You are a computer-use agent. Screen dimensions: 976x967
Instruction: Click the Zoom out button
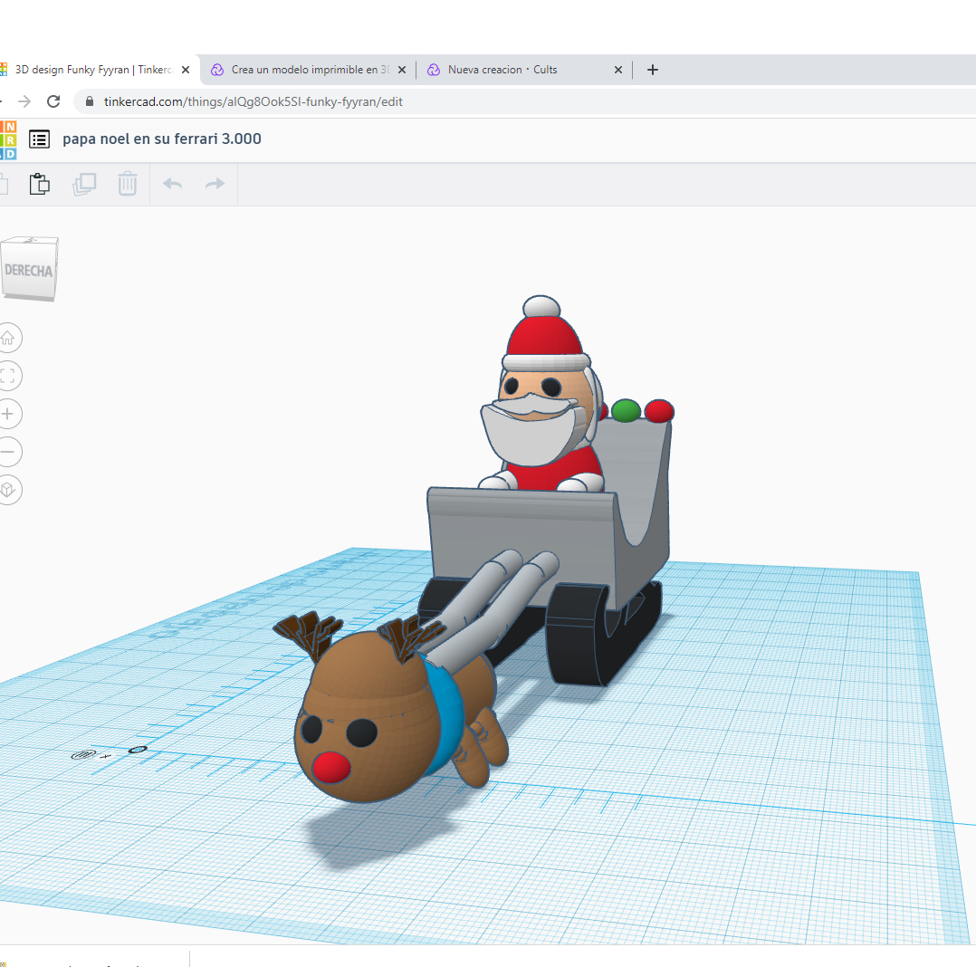pos(8,452)
